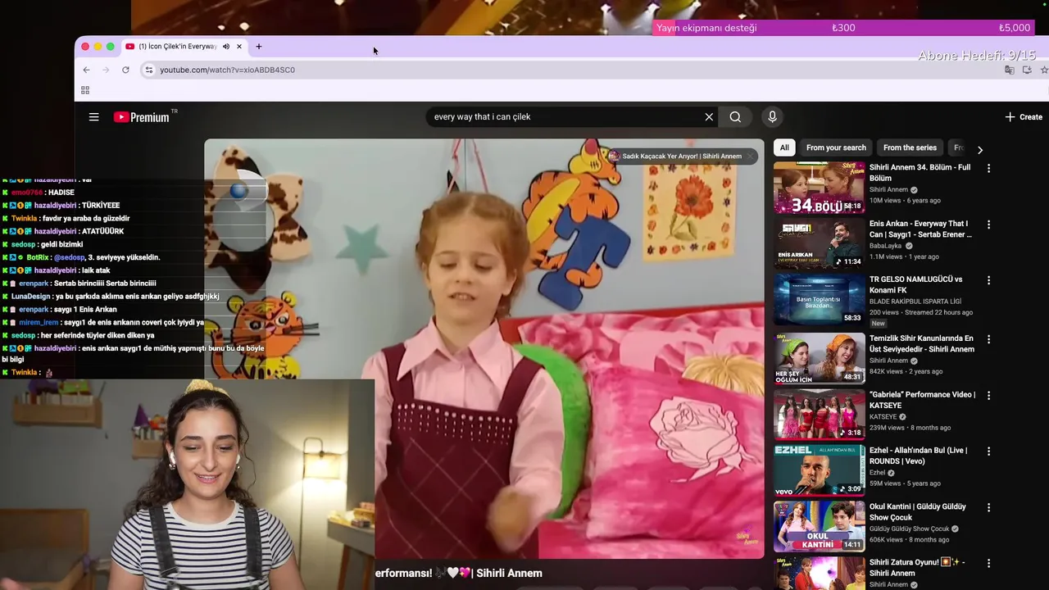Screen dimensions: 1049x590
Task: Show more filter chips with arrow
Action: coord(979,150)
